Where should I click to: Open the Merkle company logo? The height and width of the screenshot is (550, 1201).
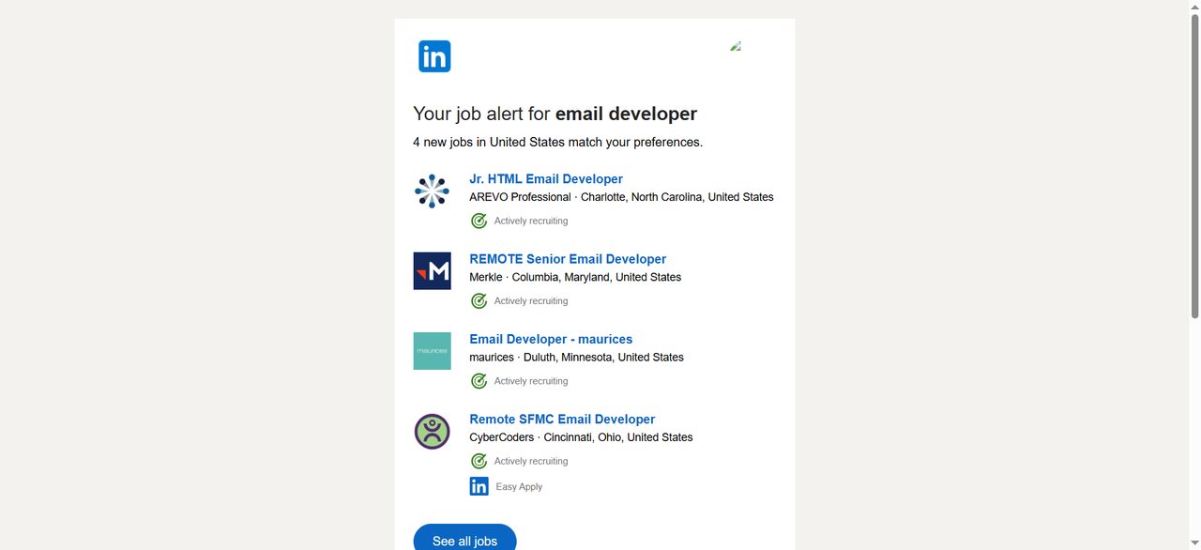(432, 271)
